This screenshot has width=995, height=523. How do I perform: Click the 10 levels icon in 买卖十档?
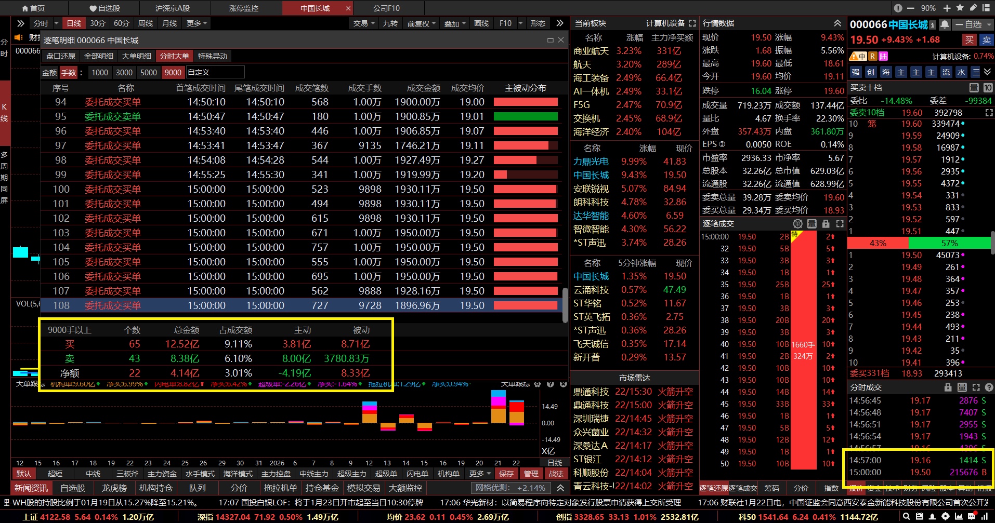(988, 88)
